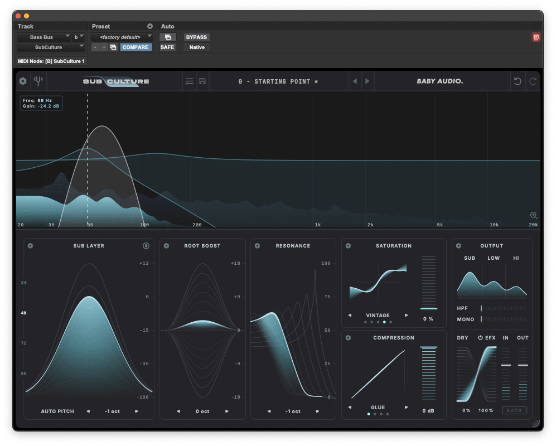Click the Native button
This screenshot has height=446, width=556.
point(197,47)
